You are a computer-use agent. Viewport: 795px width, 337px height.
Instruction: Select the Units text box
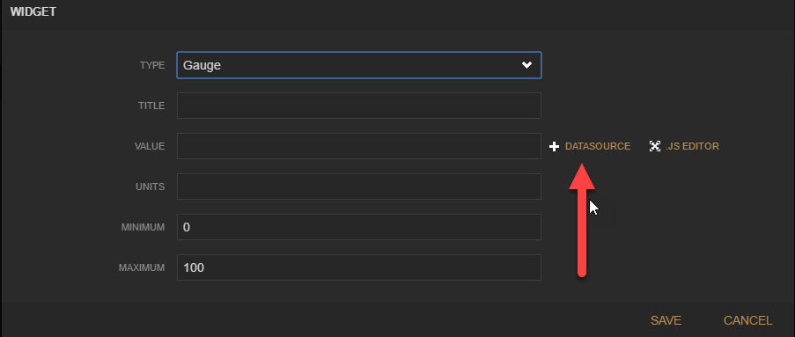coord(359,187)
